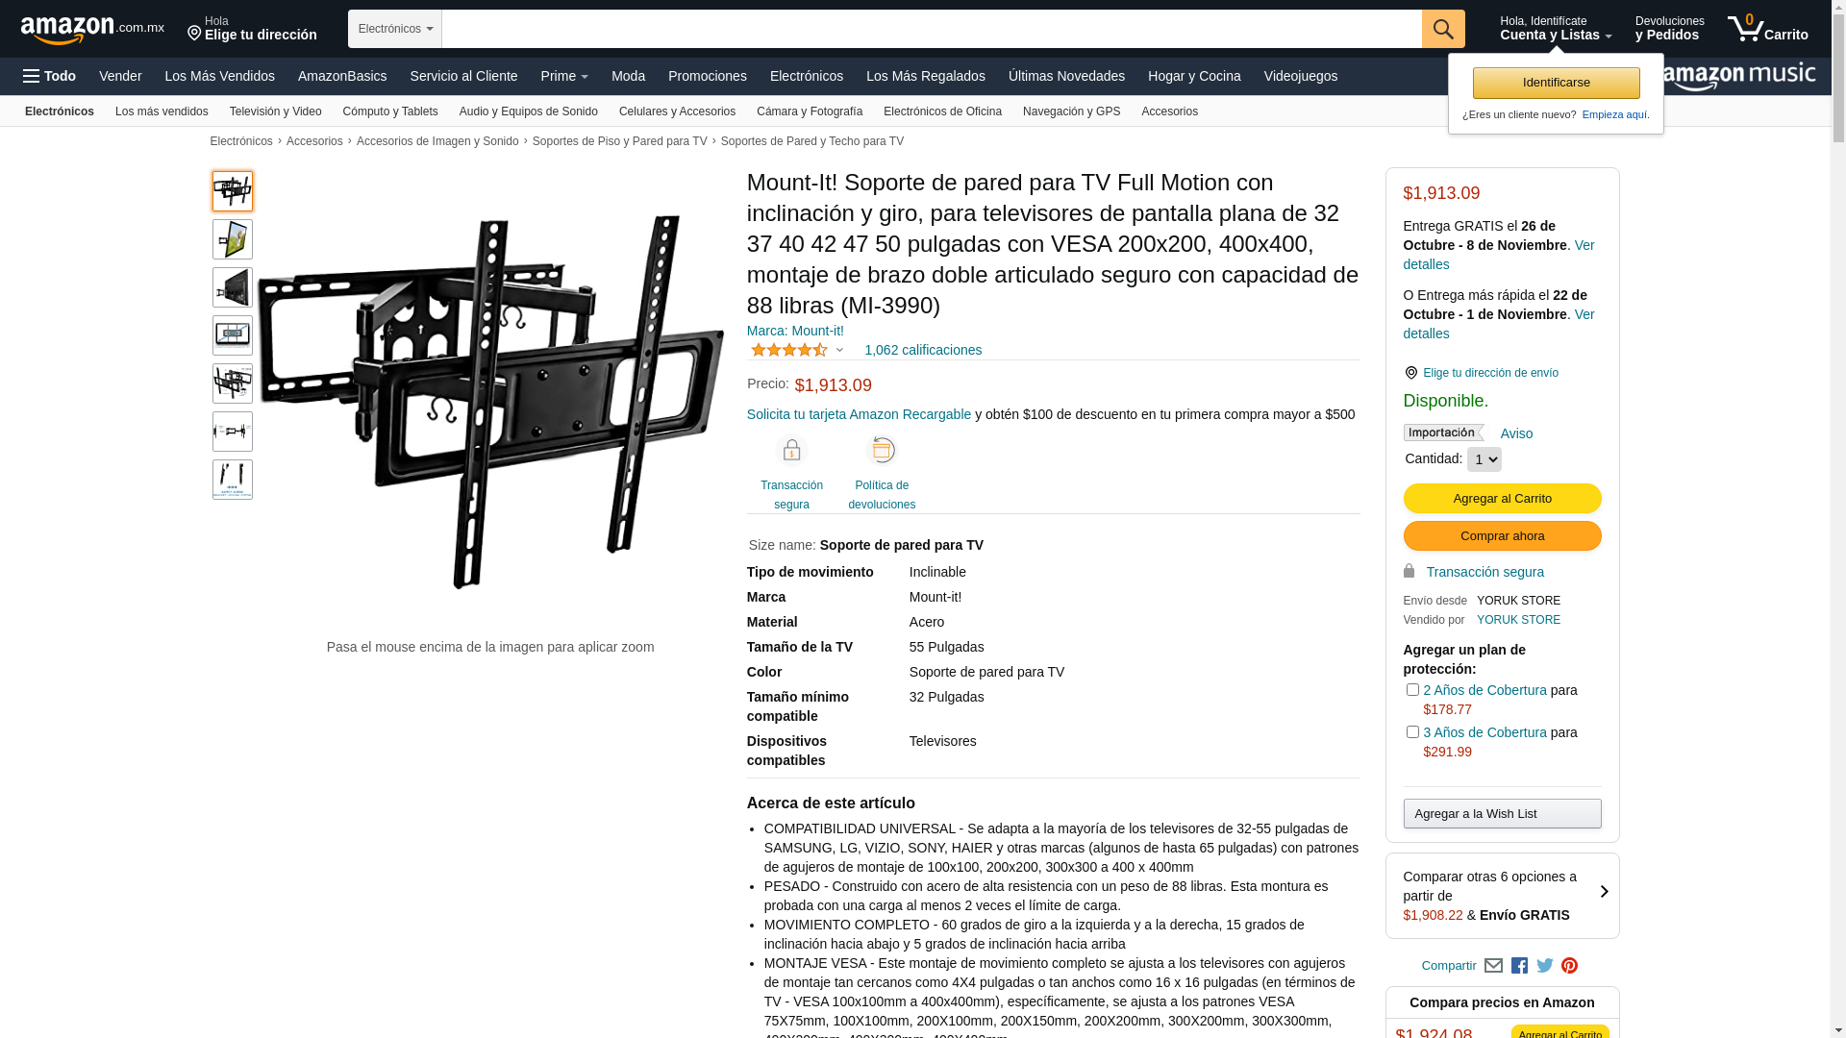This screenshot has height=1038, width=1846.
Task: Open the Electrónicos search category dropdown
Action: pyautogui.click(x=395, y=29)
